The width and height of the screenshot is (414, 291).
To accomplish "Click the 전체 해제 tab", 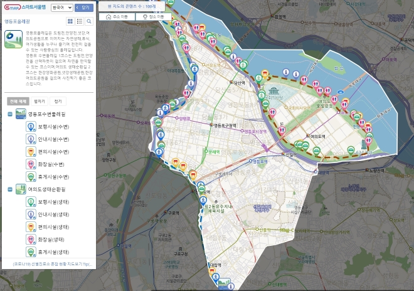I will tap(18, 101).
